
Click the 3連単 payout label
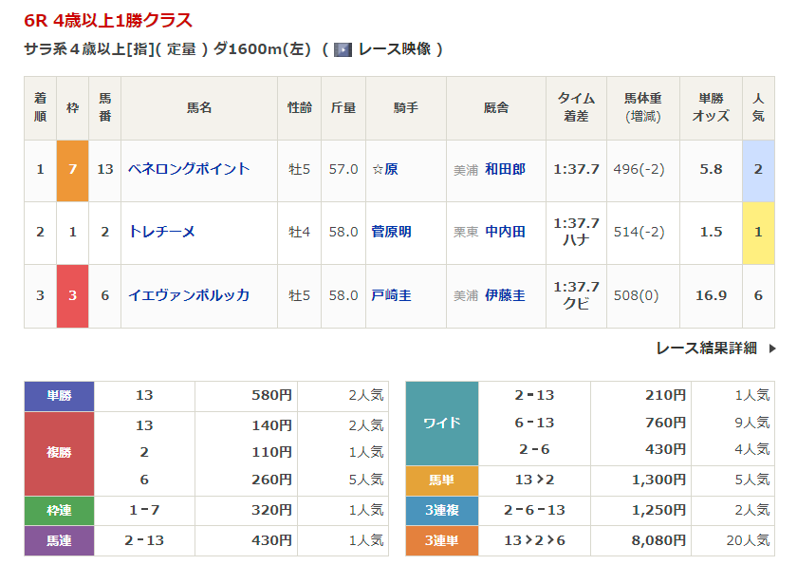(441, 540)
